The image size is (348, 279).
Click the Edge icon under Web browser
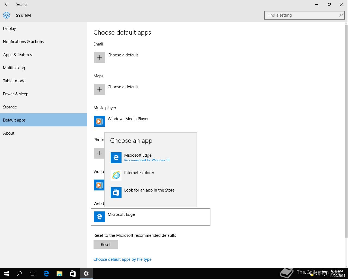click(100, 217)
